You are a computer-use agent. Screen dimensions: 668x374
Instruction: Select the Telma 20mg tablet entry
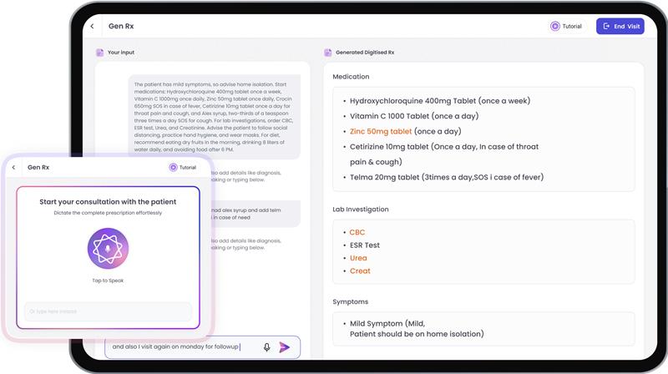tap(446, 177)
